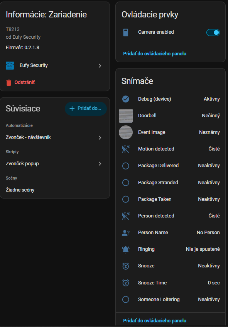Click the Package Stranded circle icon
Viewport: 228px width, 327px height.
coord(125,183)
